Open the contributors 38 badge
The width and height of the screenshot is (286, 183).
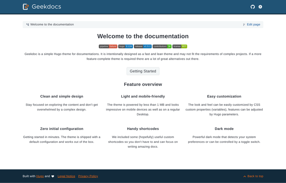(162, 46)
